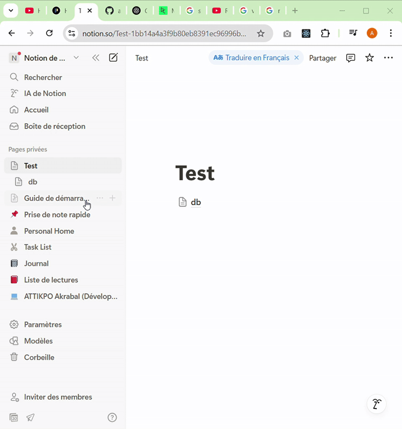Open Paramètres settings
Viewport: 402px width, 429px height.
click(x=63, y=325)
